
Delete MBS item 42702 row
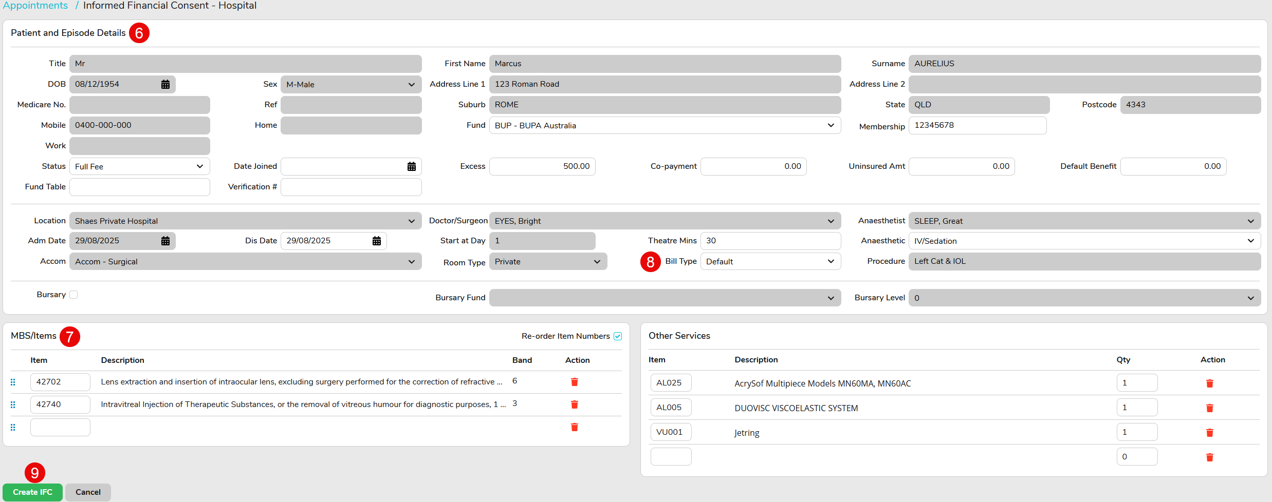click(574, 382)
